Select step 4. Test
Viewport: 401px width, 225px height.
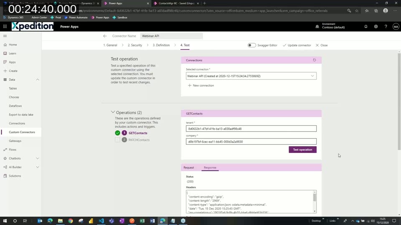(x=185, y=45)
